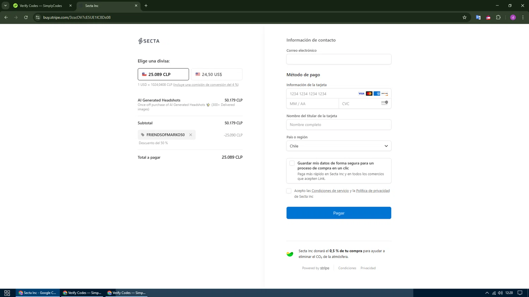The width and height of the screenshot is (529, 297).
Task: Click the green climate contribution icon
Action: (290, 254)
